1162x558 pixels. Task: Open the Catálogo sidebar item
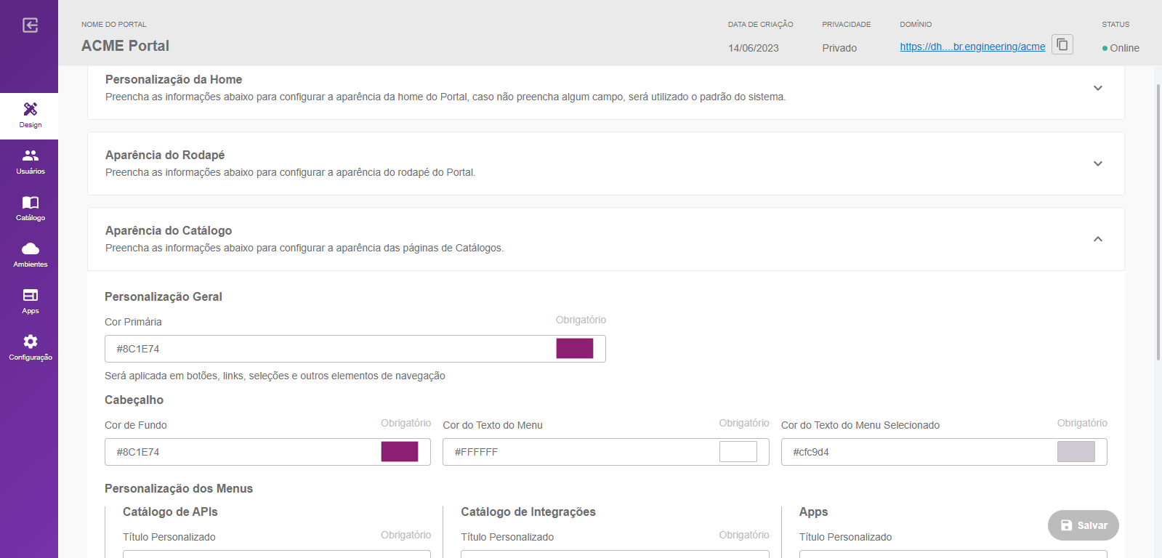point(30,208)
